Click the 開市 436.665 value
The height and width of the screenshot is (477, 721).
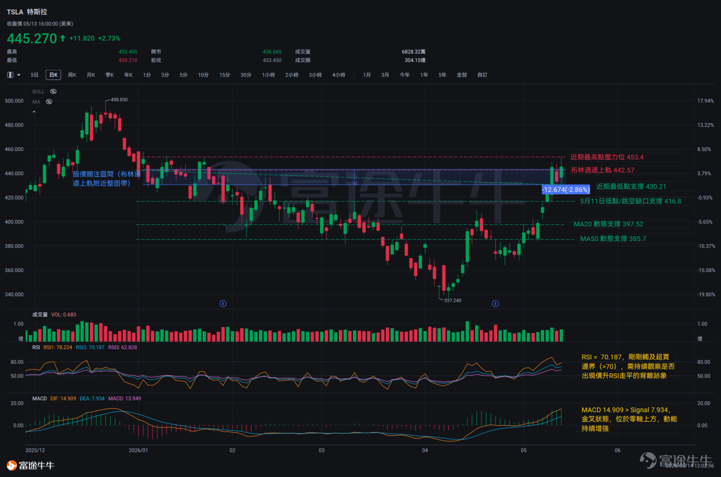pyautogui.click(x=272, y=52)
